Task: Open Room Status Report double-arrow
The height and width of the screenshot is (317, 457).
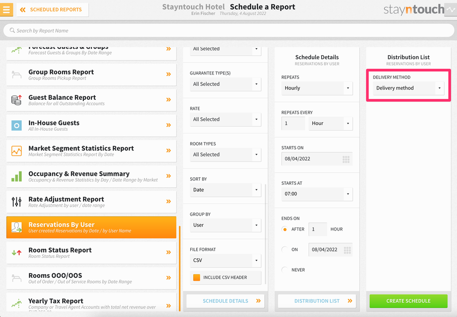Action: tap(168, 252)
